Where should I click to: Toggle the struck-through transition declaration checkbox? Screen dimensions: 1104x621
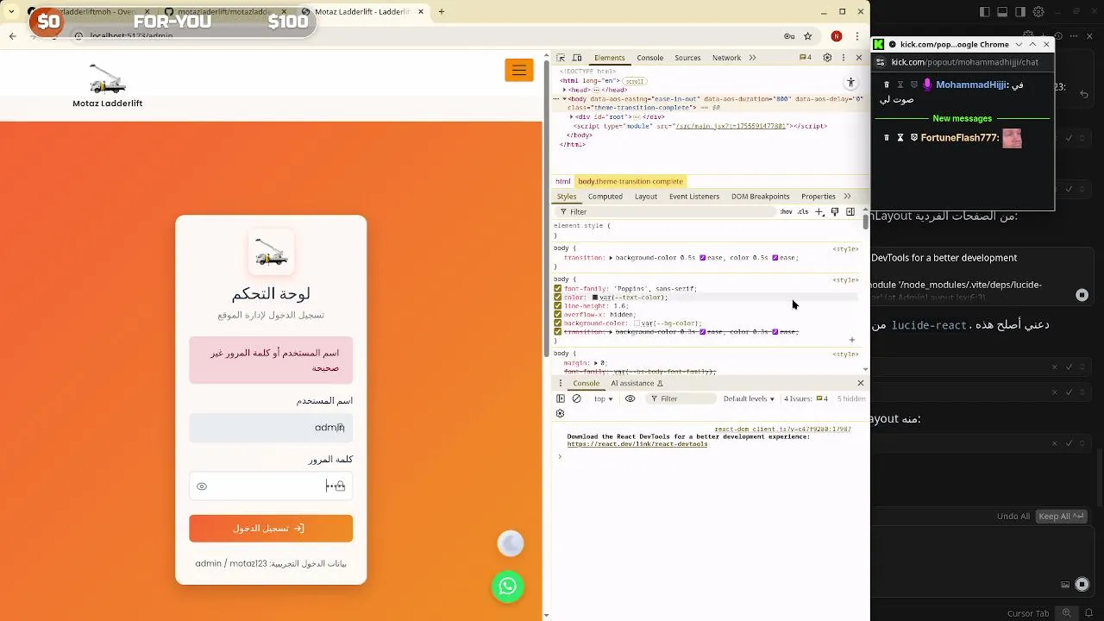(558, 332)
